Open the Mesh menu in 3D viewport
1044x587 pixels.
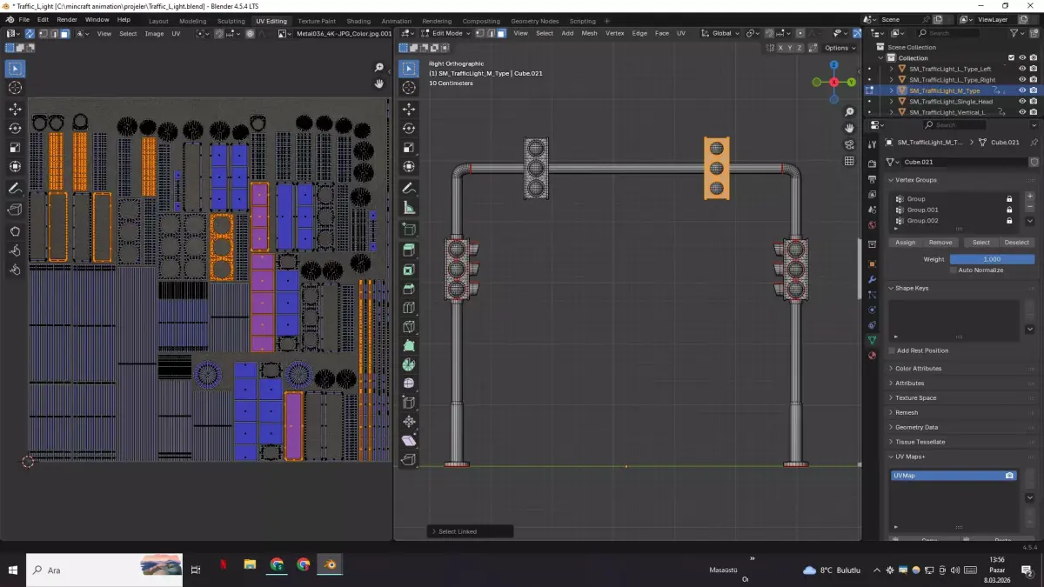pyautogui.click(x=590, y=33)
